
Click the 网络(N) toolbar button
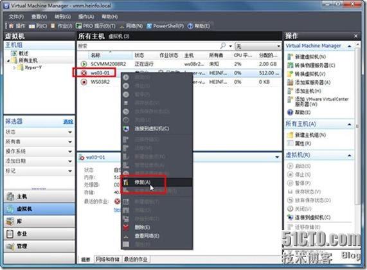[131, 26]
